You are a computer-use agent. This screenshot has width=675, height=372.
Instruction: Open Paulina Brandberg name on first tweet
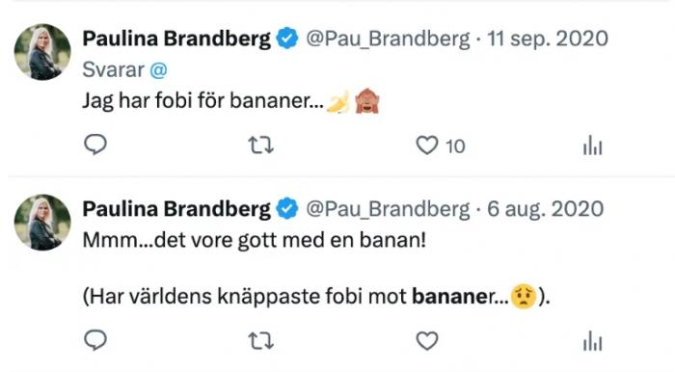[176, 39]
